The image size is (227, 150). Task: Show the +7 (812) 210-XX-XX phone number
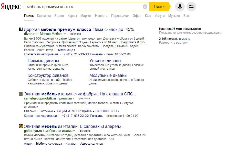pos(82,54)
